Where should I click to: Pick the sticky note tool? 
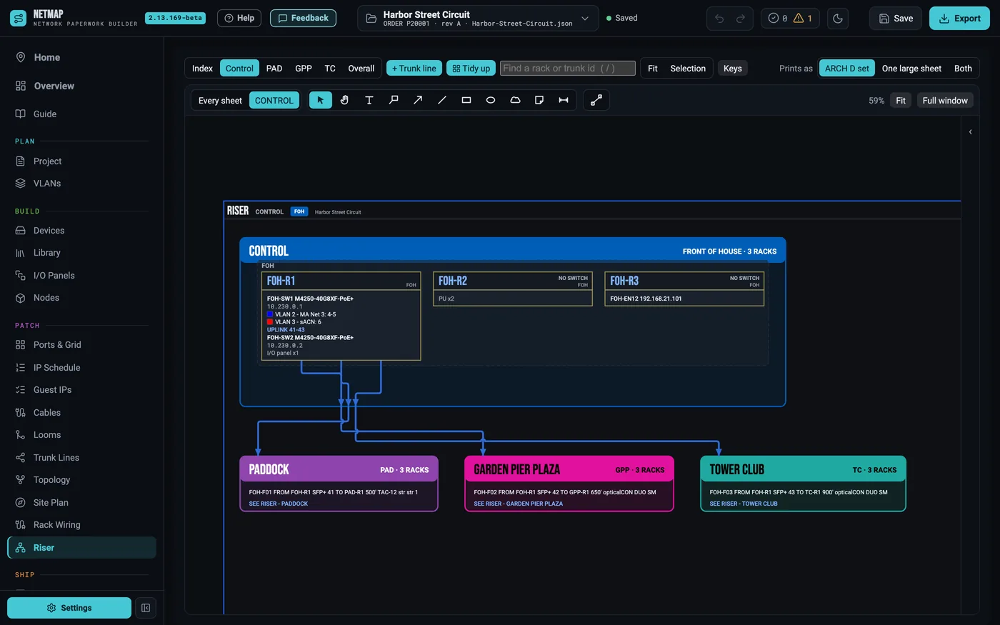click(x=539, y=101)
